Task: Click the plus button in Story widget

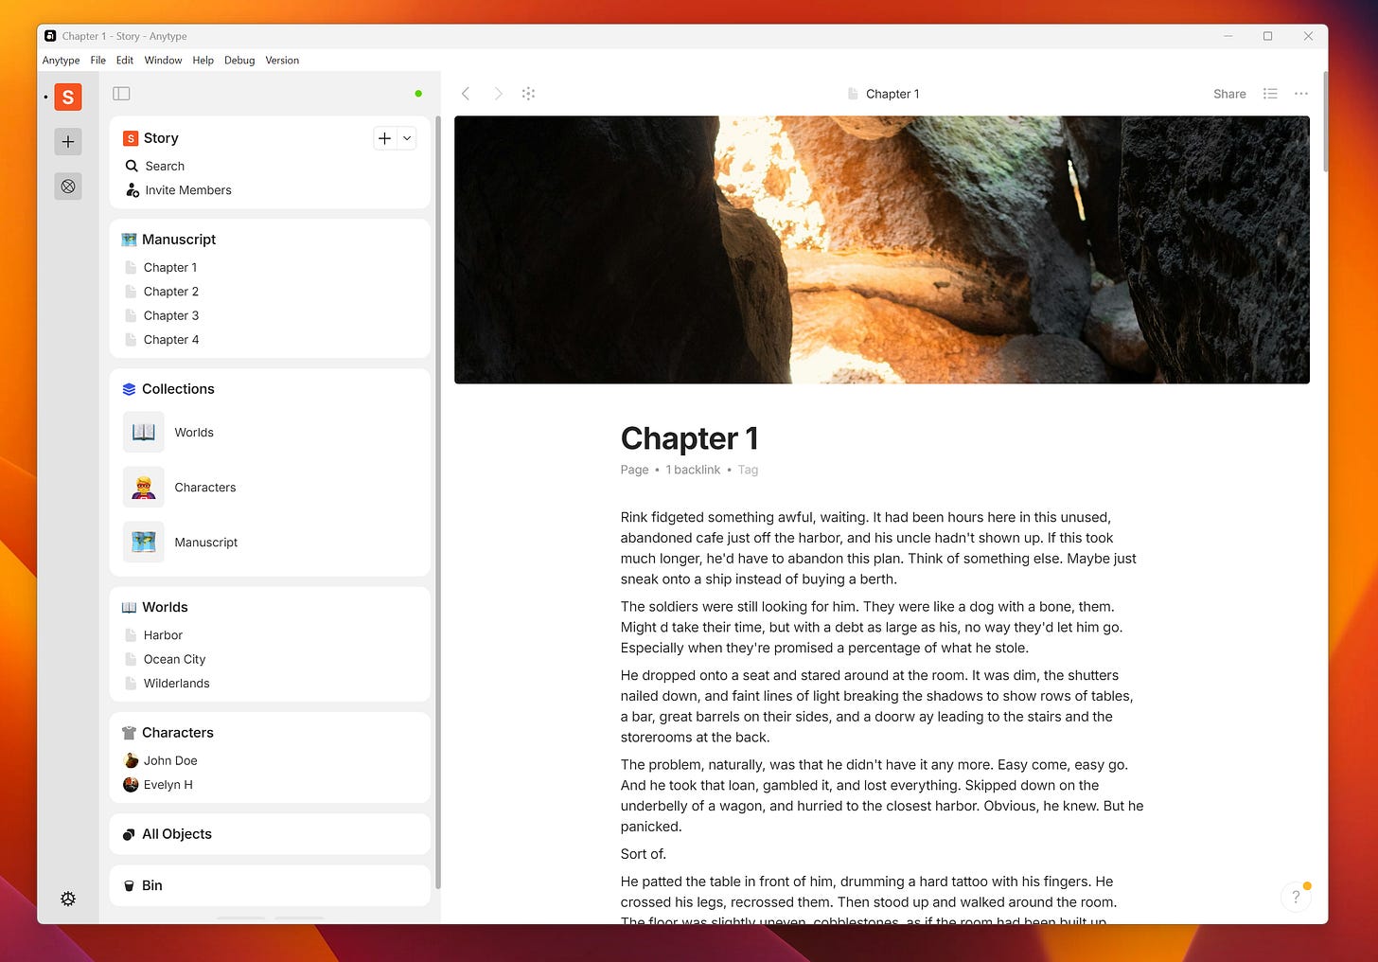Action: click(x=384, y=138)
